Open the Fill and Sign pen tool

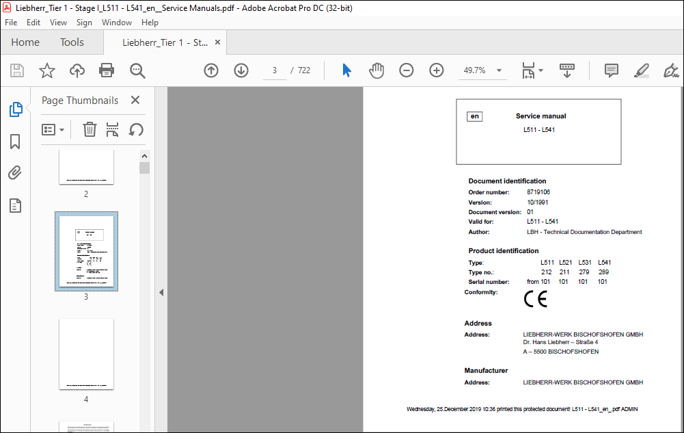(671, 70)
